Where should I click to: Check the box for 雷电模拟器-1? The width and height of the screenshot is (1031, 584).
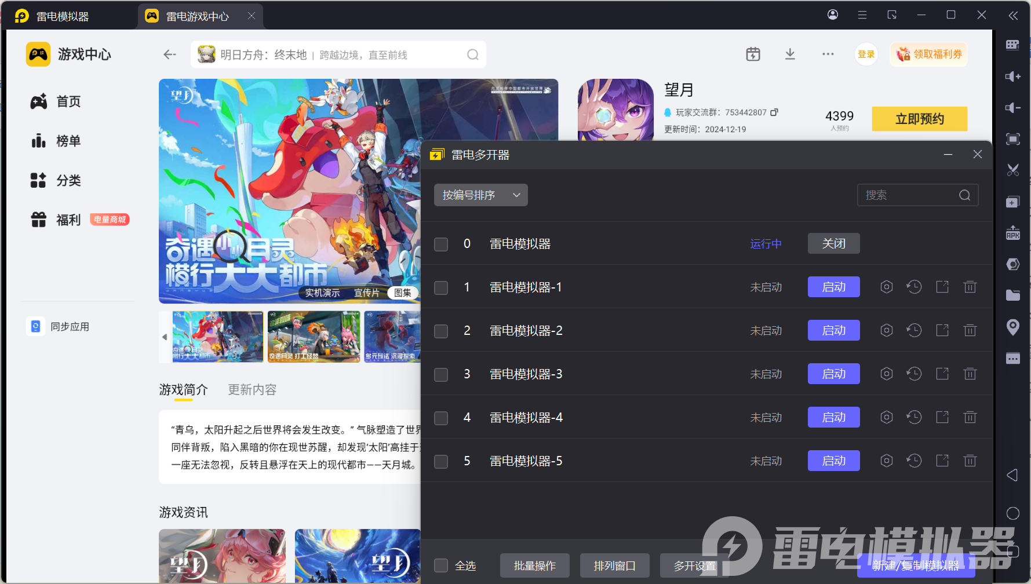(441, 287)
